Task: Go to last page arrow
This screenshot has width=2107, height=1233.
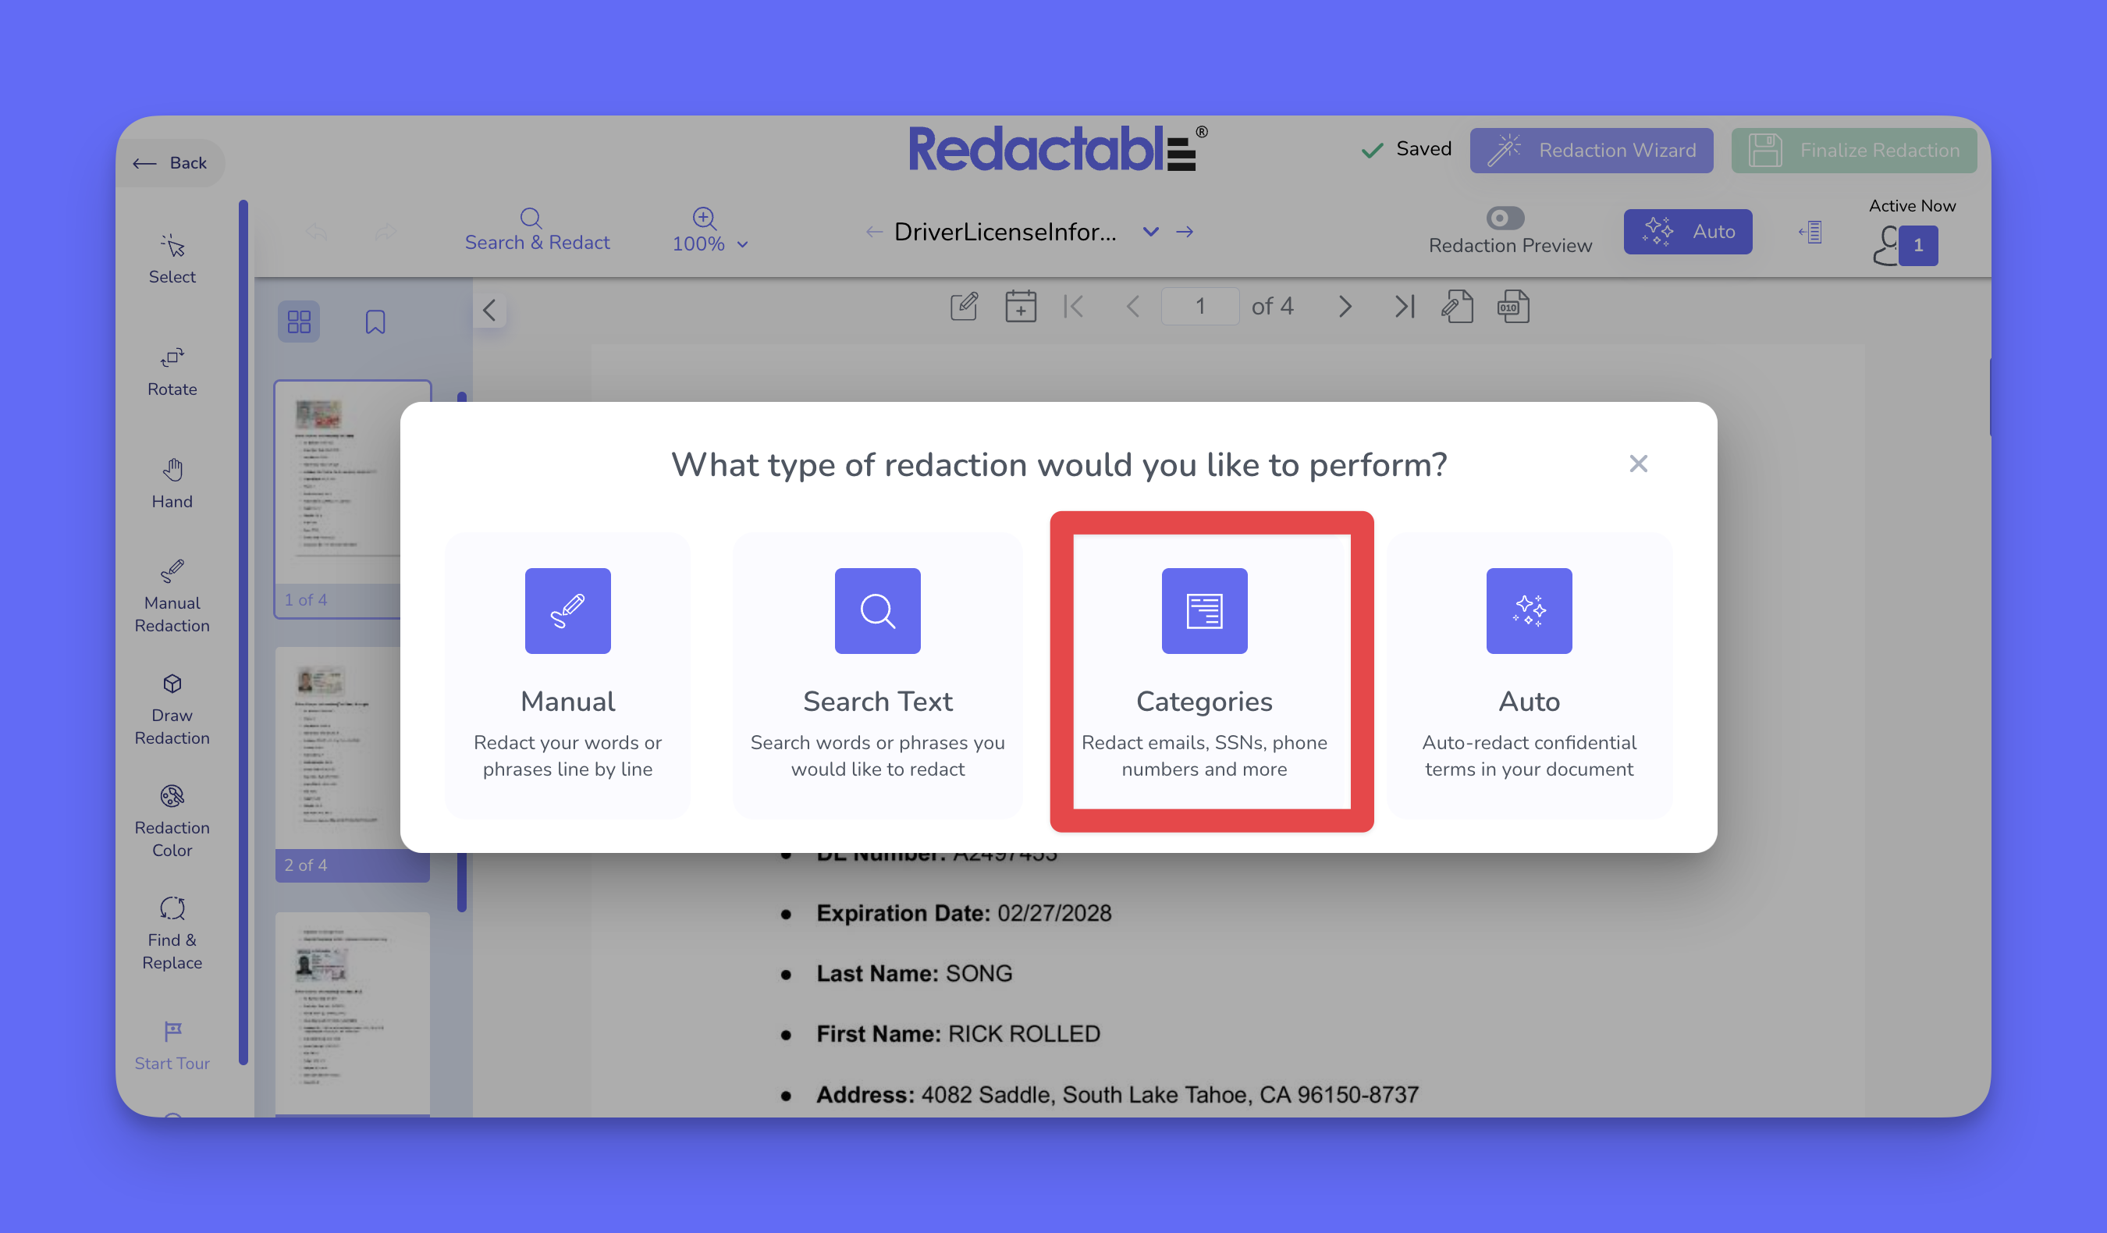Action: (1405, 306)
